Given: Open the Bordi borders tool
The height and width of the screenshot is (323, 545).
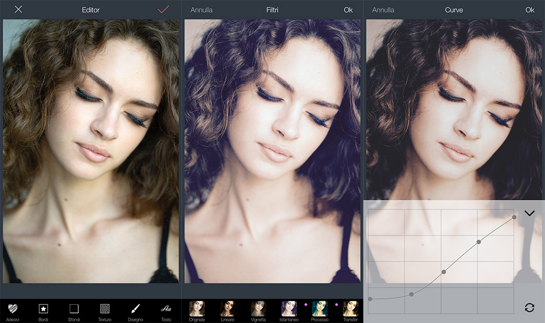Looking at the screenshot, I should click(43, 310).
